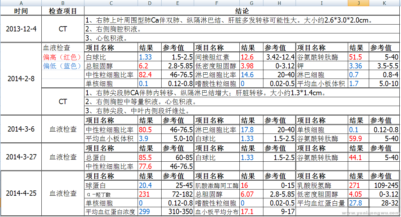Click the active 27.8 cell
The width and height of the screenshot is (401, 217).
coord(359,203)
